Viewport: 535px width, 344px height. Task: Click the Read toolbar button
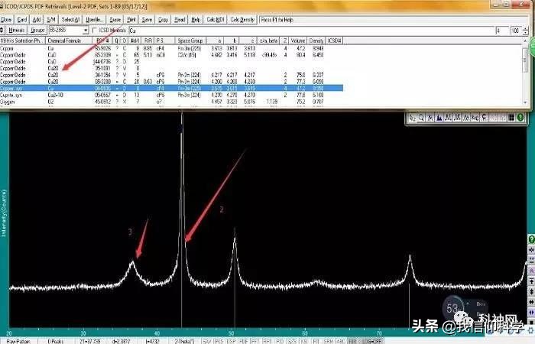click(180, 20)
